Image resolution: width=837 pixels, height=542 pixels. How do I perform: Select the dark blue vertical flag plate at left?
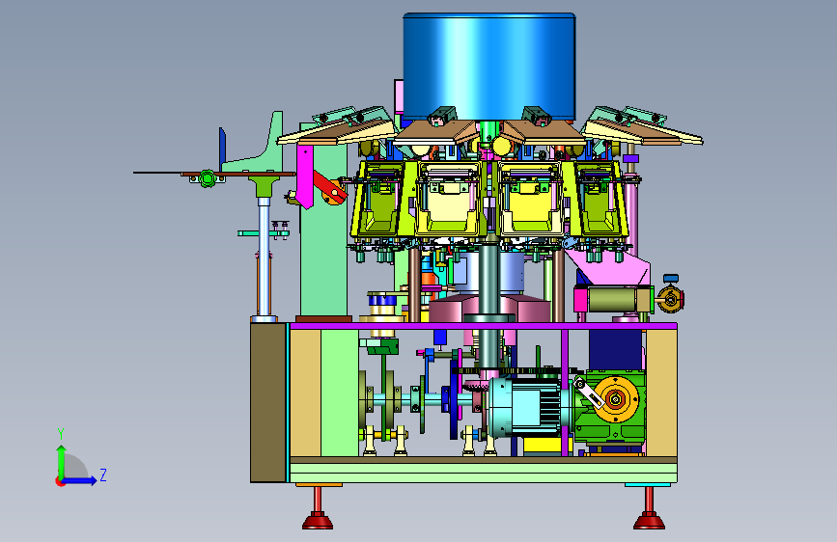223,149
